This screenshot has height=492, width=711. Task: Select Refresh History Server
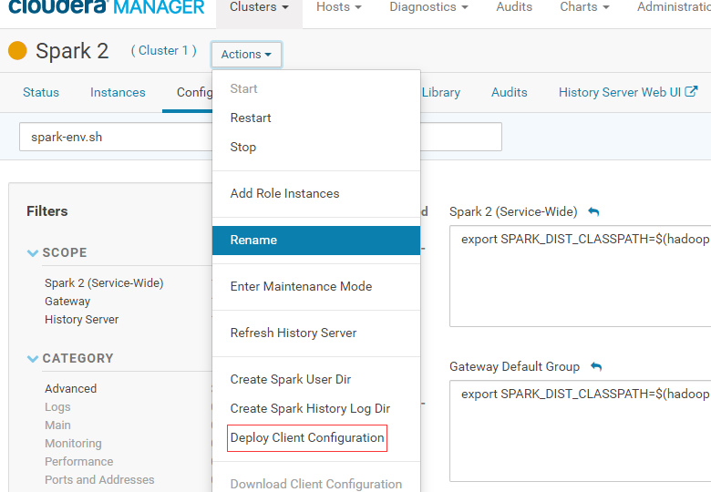316,333
